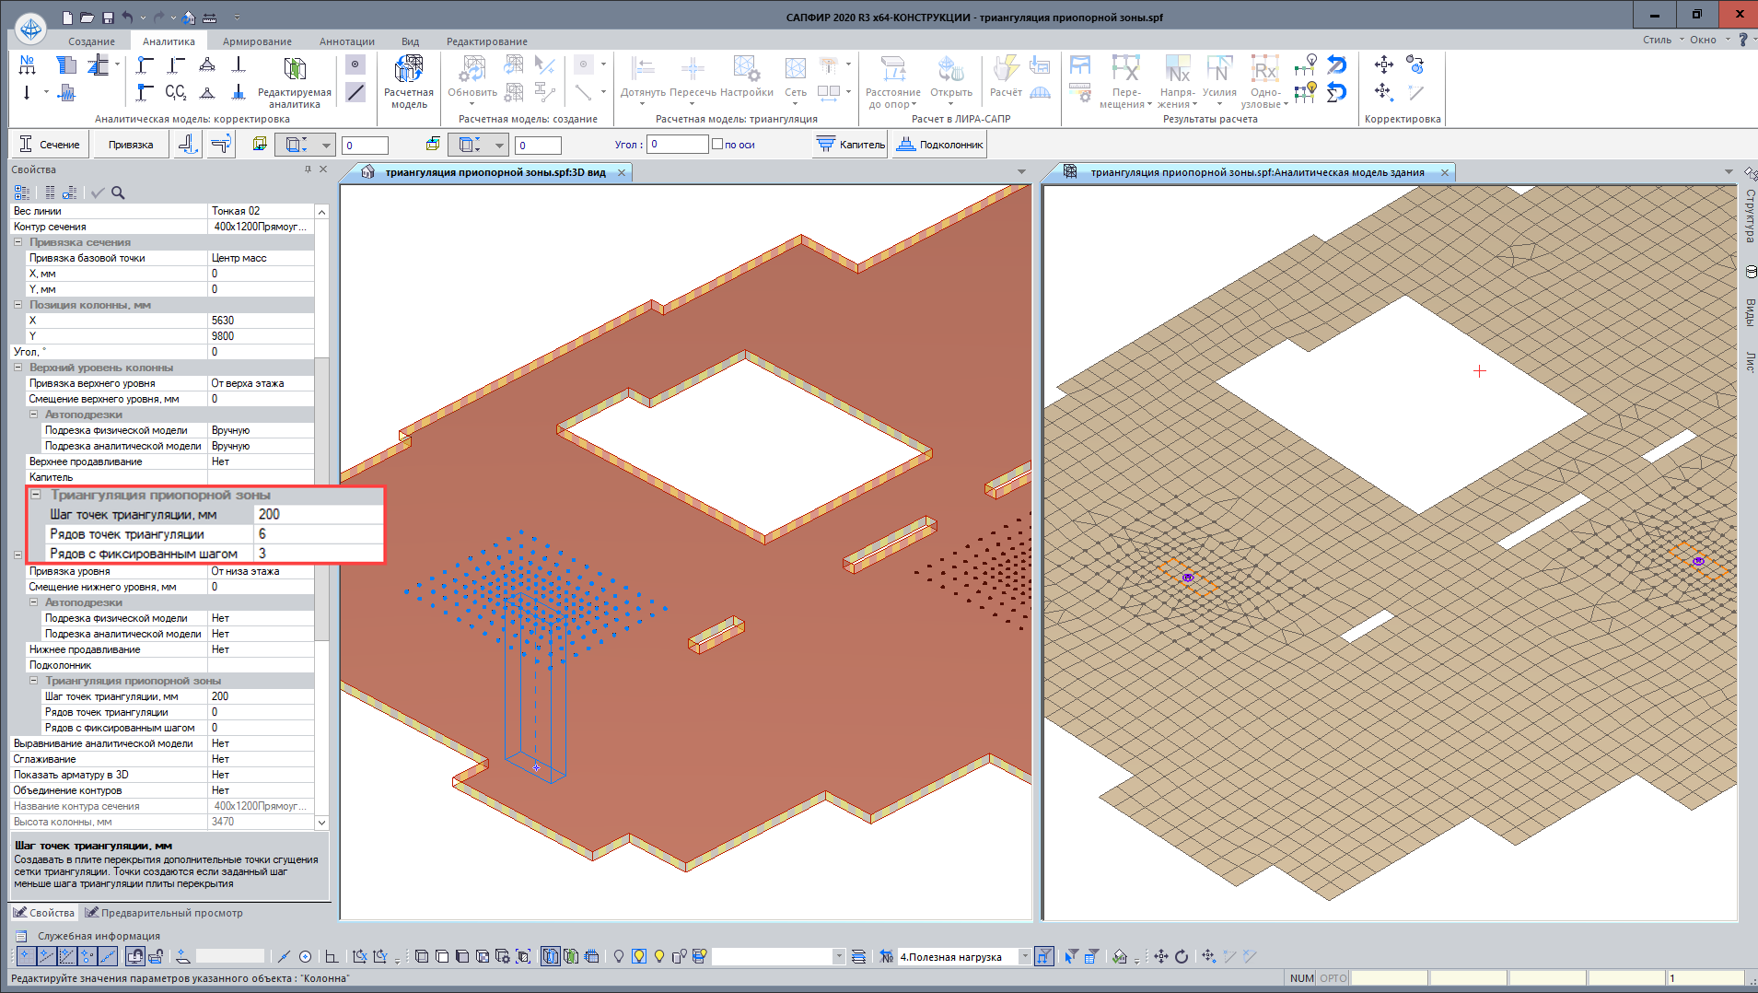1758x993 pixels.
Task: Open the Стиль dropdown menu
Action: tap(1662, 40)
